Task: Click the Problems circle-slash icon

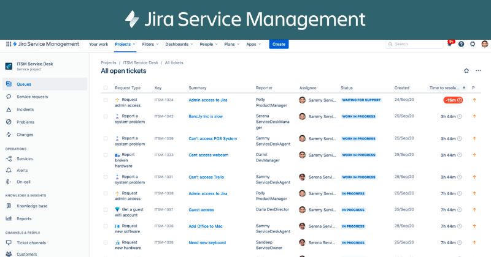Action: pos(9,122)
